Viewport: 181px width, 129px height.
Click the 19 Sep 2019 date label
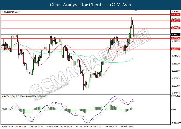click(6, 127)
